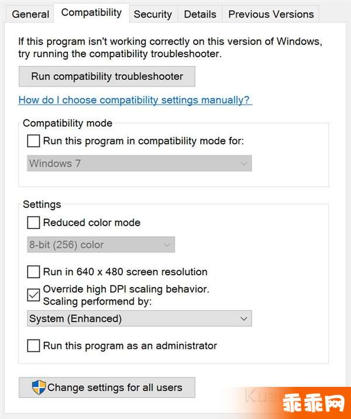351x419 pixels.
Task: Enable Run this program in compatibility mode
Action: click(x=33, y=141)
